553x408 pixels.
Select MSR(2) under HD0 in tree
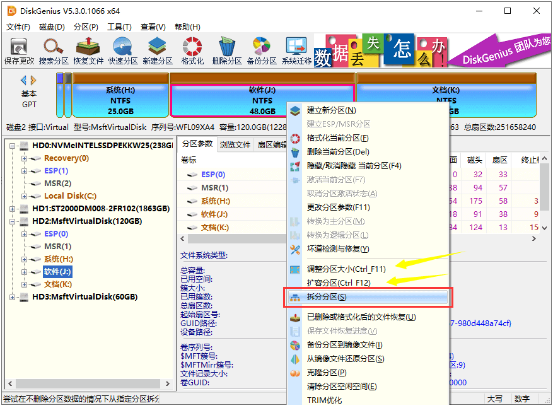[x=57, y=184]
